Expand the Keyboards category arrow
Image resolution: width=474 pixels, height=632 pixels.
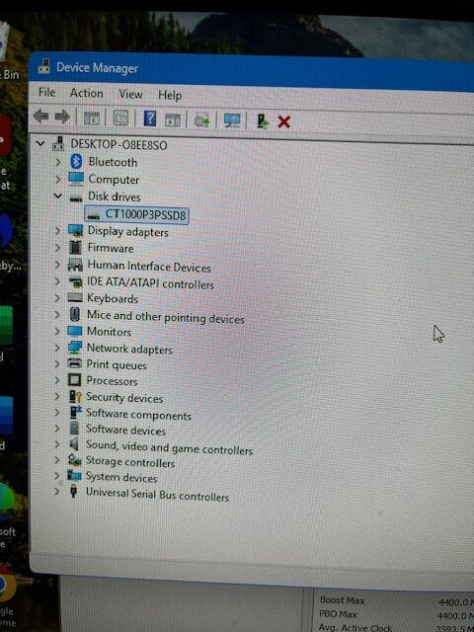57,298
